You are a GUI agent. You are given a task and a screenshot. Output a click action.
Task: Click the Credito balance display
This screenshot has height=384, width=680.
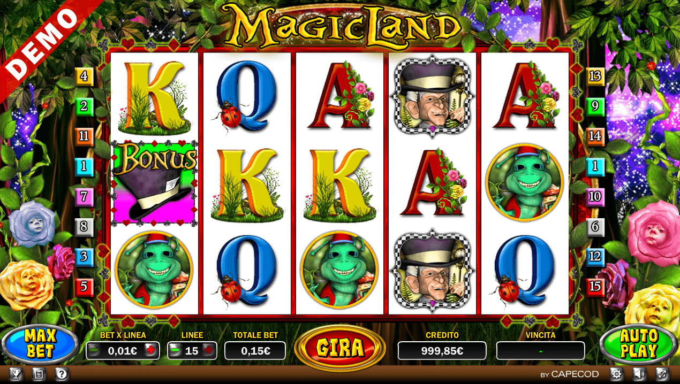[442, 351]
